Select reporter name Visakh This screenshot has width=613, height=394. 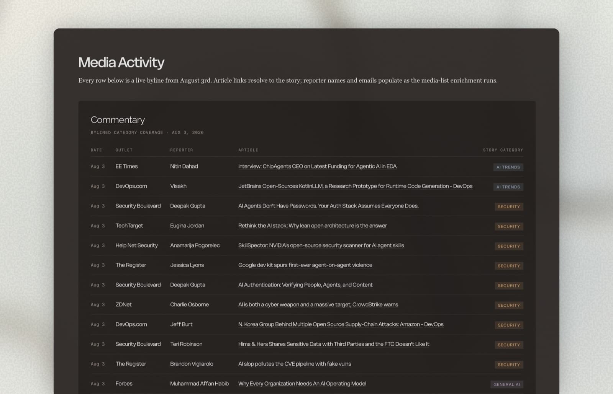pos(178,186)
